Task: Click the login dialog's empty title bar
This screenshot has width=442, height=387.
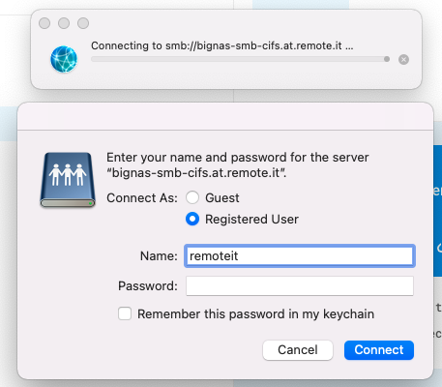Action: [x=225, y=116]
